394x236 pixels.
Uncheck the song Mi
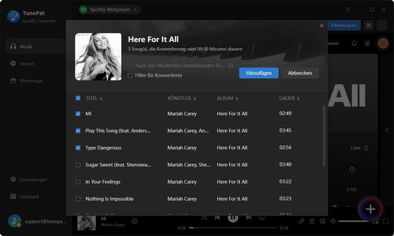tap(78, 114)
